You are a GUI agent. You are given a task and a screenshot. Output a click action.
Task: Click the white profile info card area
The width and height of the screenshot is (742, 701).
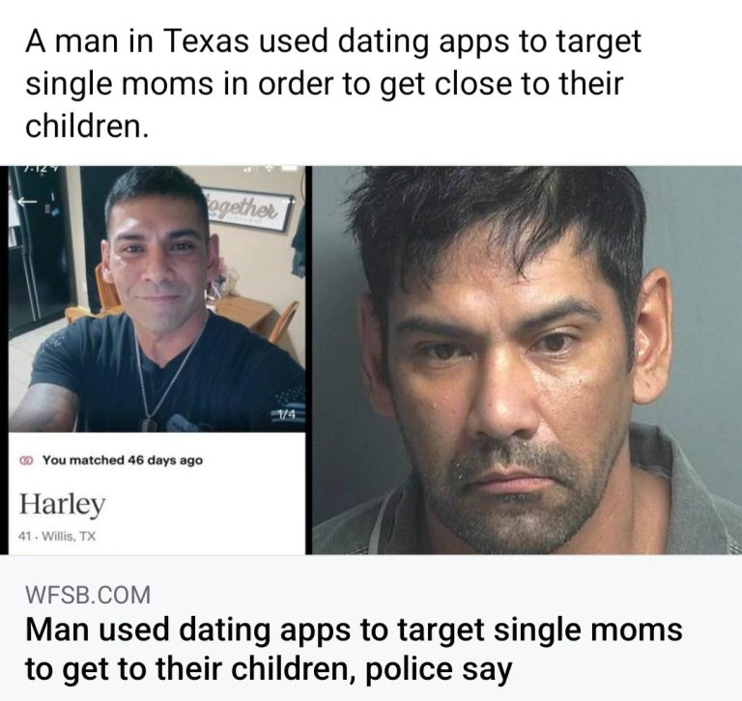(x=157, y=493)
